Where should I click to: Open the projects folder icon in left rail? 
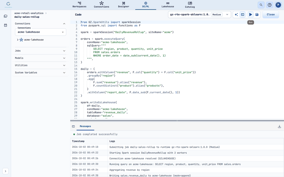pos(5,16)
